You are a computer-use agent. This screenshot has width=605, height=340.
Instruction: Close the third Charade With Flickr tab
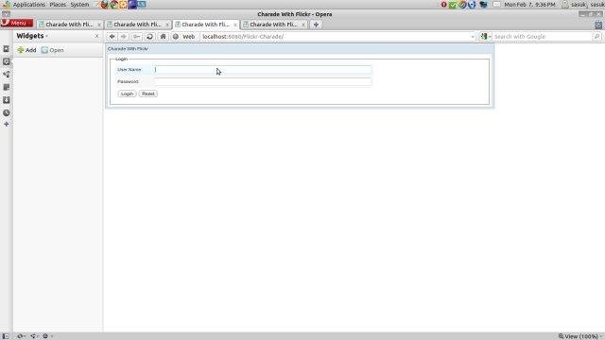tap(235, 25)
